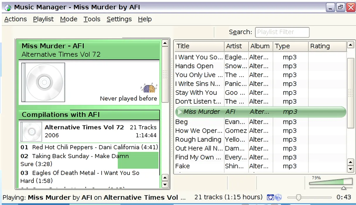Click the Playlist Filter search field
356x205 pixels.
(x=282, y=32)
